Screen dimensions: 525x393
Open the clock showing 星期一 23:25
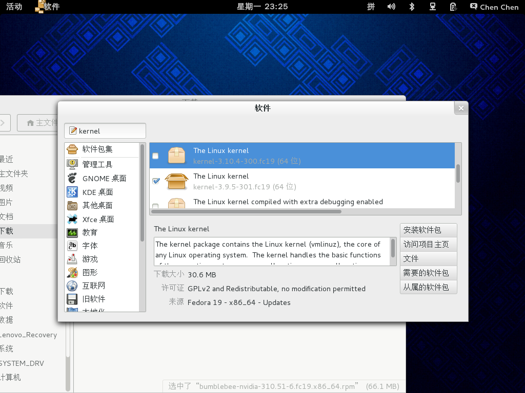262,7
